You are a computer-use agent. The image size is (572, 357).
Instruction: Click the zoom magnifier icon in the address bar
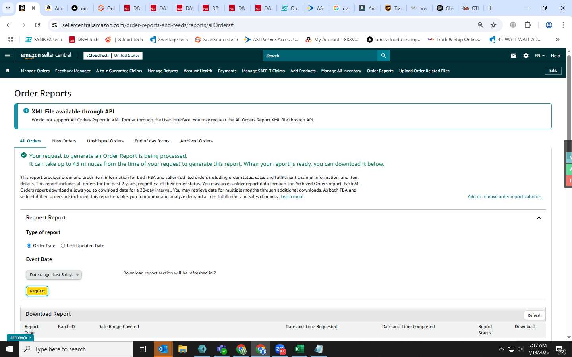click(480, 25)
